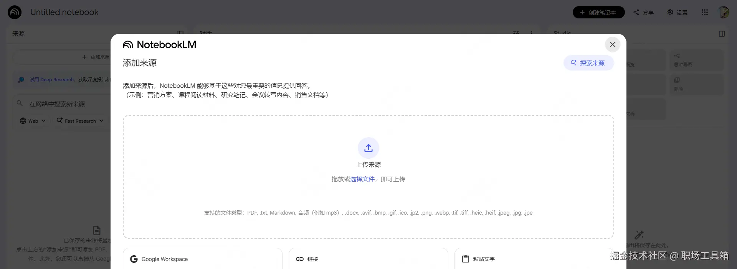Click the document icon in empty sources area
The width and height of the screenshot is (737, 269).
click(x=97, y=230)
